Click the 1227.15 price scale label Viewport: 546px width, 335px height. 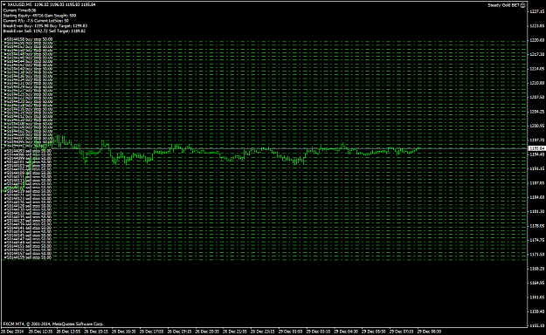pos(537,11)
